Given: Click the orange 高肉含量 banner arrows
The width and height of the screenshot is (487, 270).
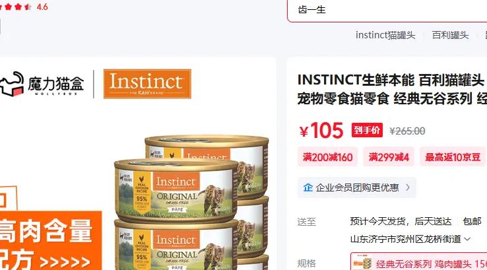Looking at the screenshot, I should click(x=65, y=262).
